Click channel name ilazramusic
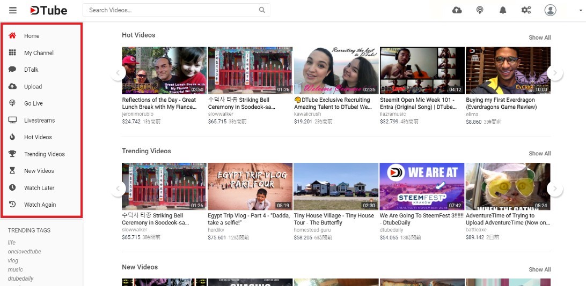The image size is (586, 286). click(394, 114)
